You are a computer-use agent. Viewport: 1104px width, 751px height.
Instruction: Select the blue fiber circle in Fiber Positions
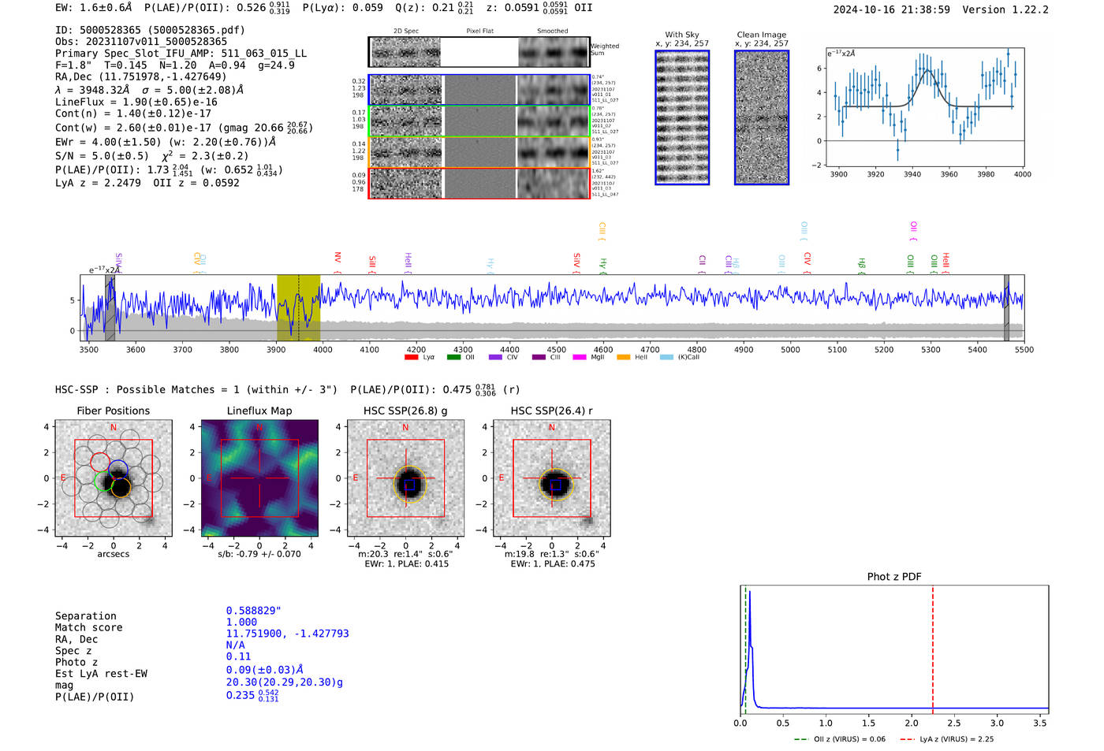coord(118,470)
